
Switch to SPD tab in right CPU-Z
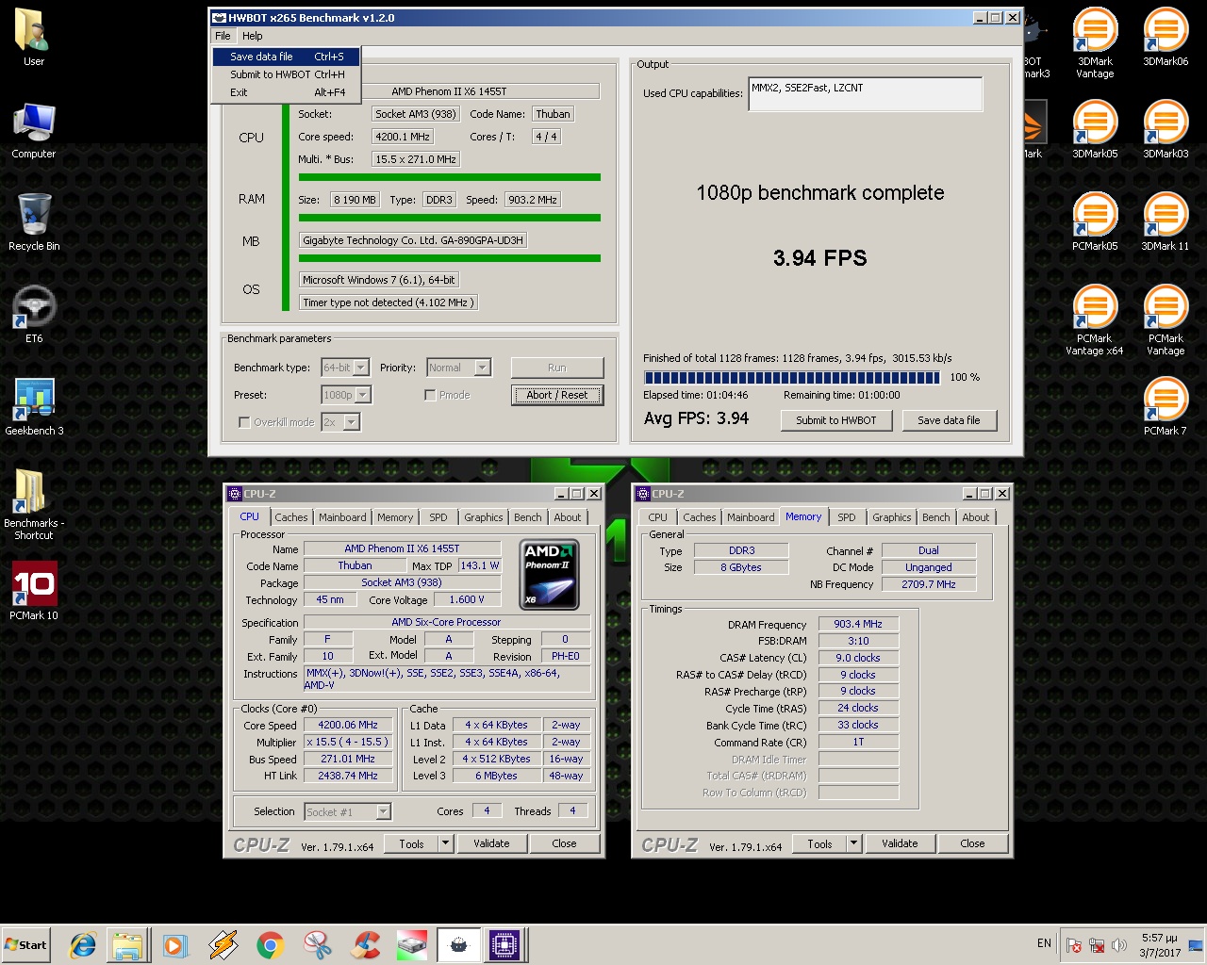pos(847,517)
